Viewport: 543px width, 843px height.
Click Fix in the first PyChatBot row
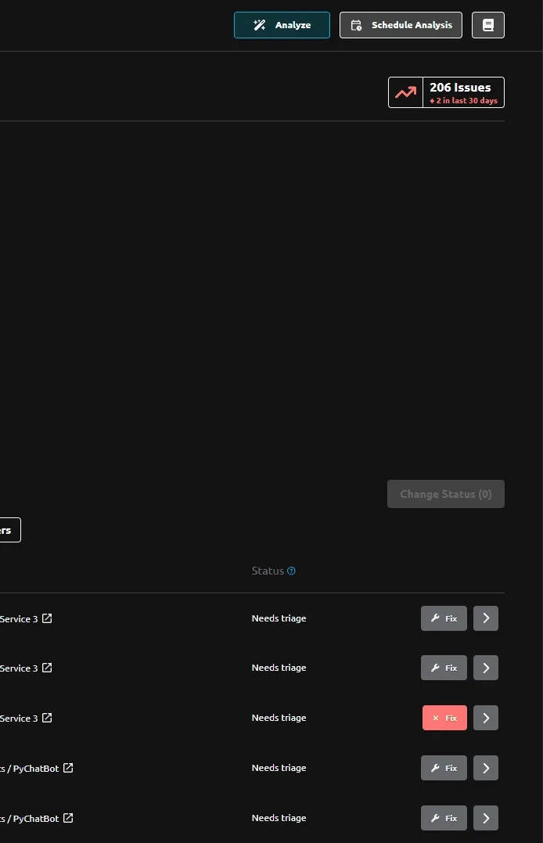click(444, 768)
